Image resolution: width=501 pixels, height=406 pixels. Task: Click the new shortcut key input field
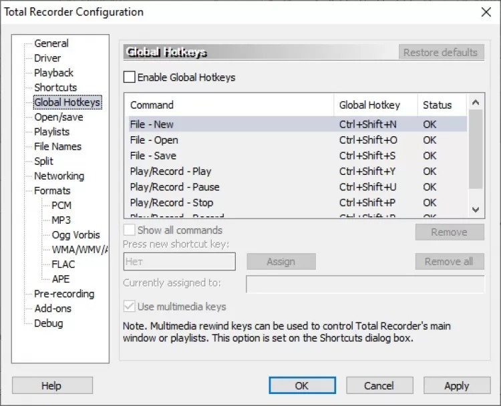click(x=180, y=262)
